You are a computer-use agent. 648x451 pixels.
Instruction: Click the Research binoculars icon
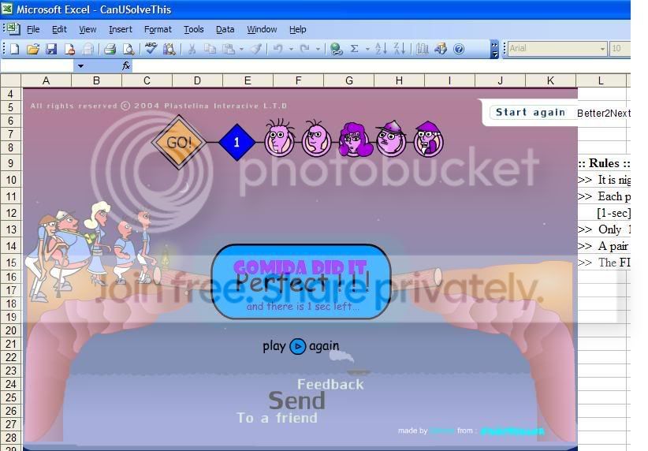(x=169, y=49)
